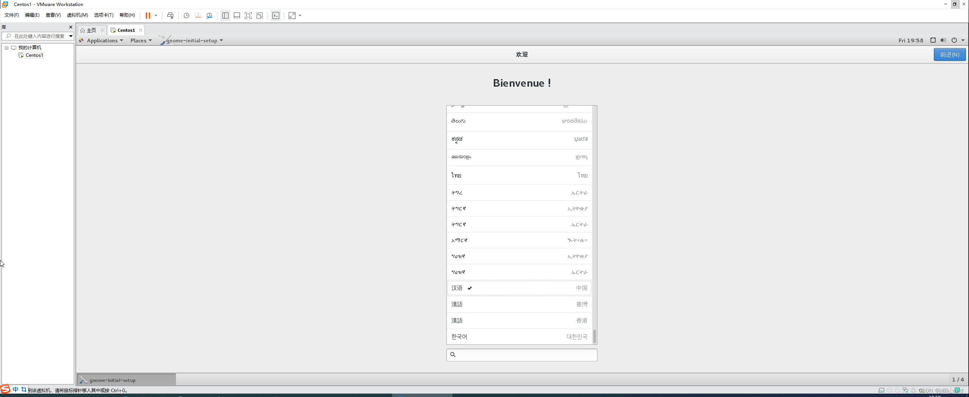Screen dimensions: 969x397
Task: Open the snapshot manager wrench-clock icon
Action: (x=209, y=16)
